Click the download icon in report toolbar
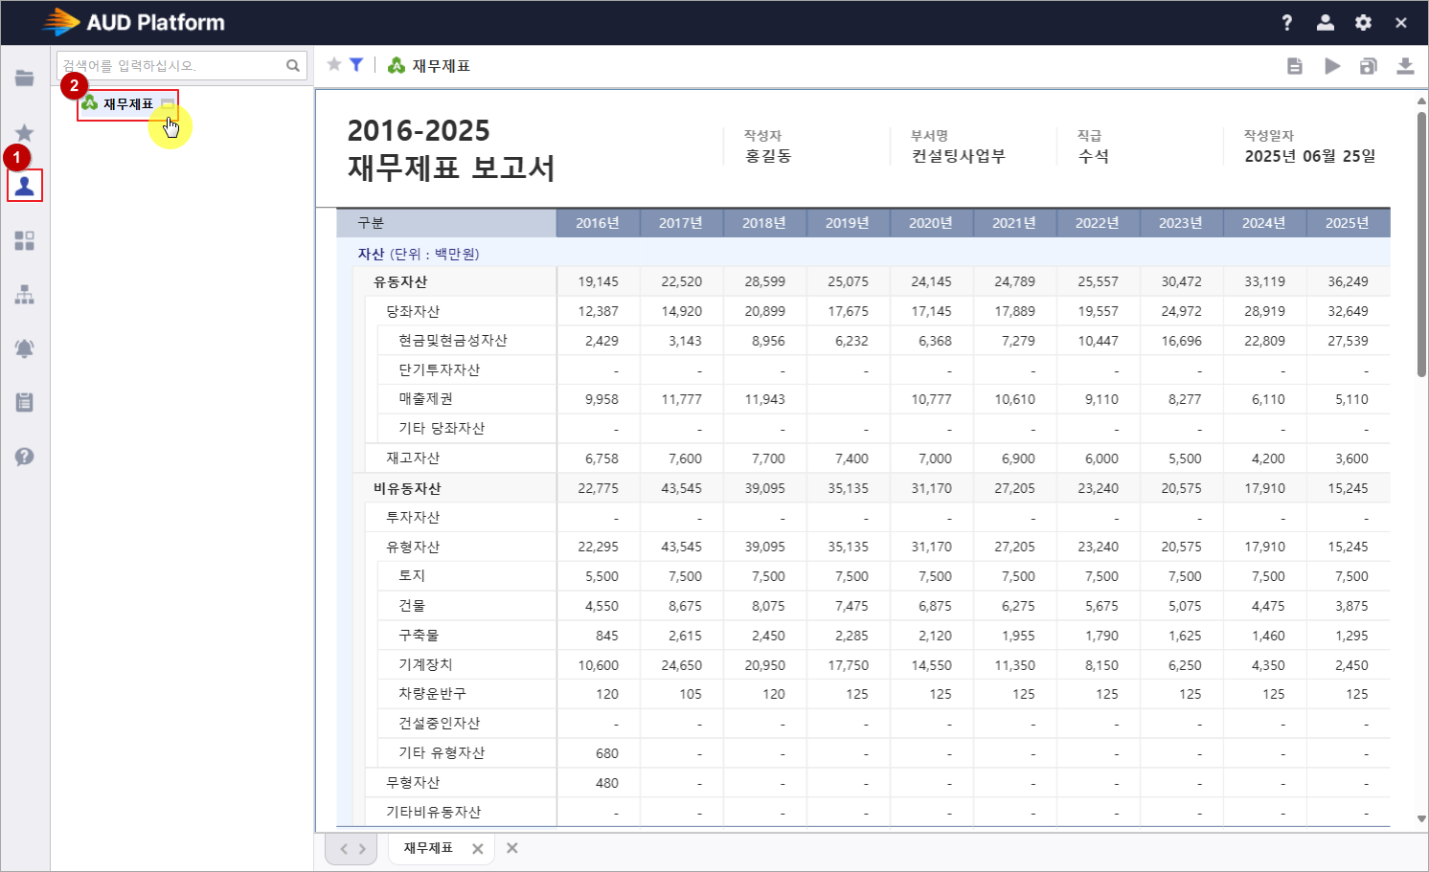This screenshot has height=872, width=1429. pos(1405,66)
